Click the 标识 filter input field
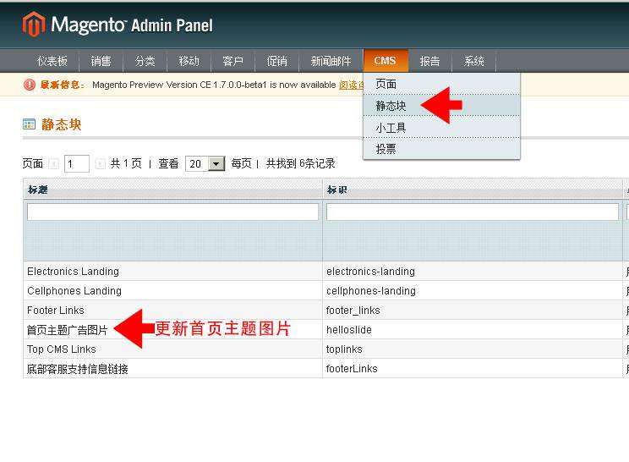This screenshot has width=629, height=462. pyautogui.click(x=472, y=212)
